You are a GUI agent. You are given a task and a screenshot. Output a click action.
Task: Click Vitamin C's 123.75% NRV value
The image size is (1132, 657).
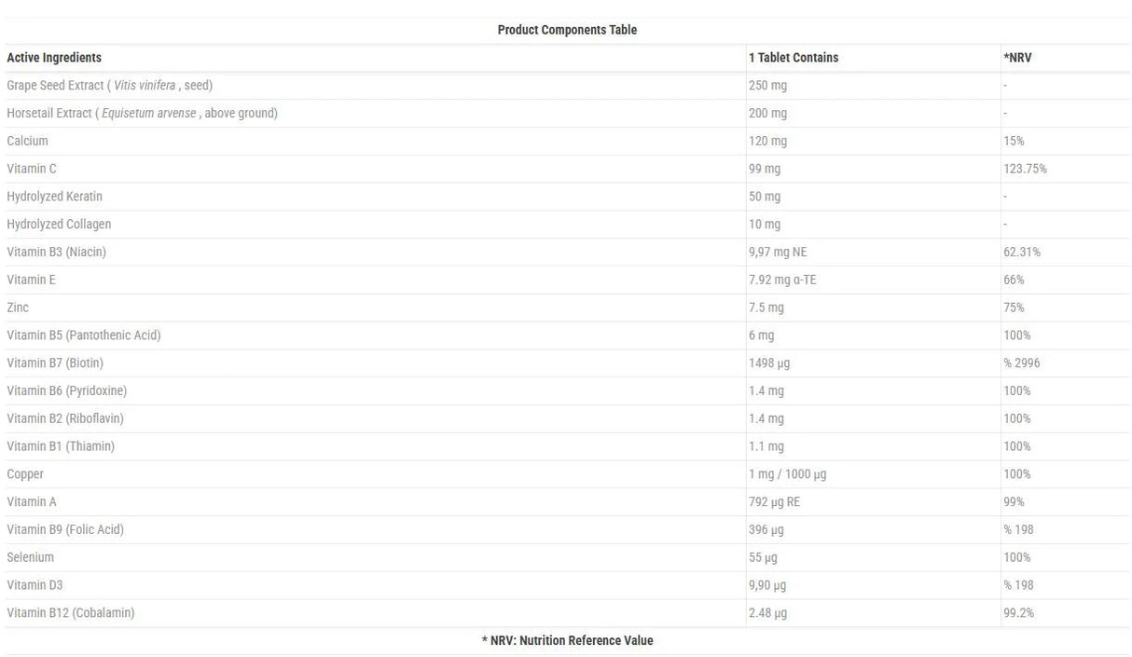1025,170
